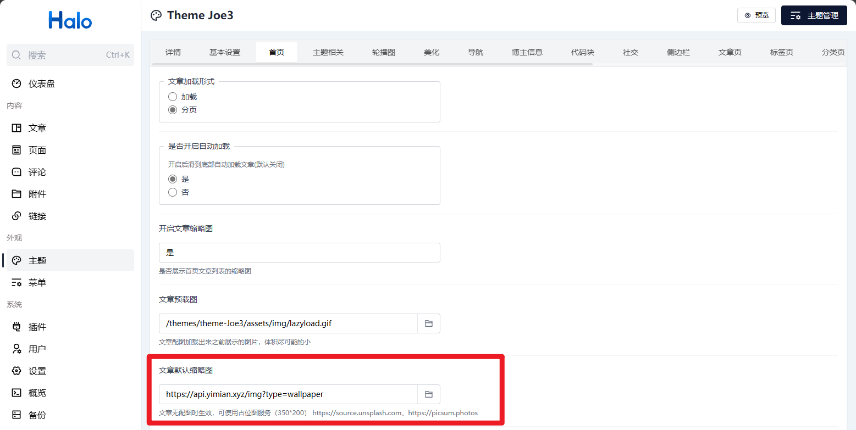Select the 加载 loading radio option

pyautogui.click(x=173, y=96)
